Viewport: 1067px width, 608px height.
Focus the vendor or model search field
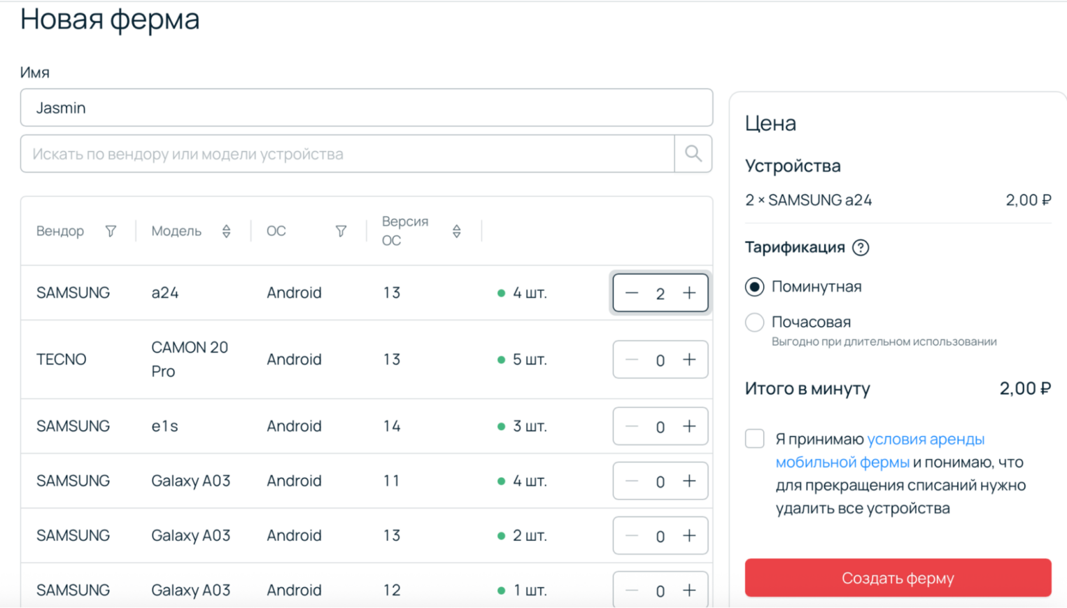347,154
